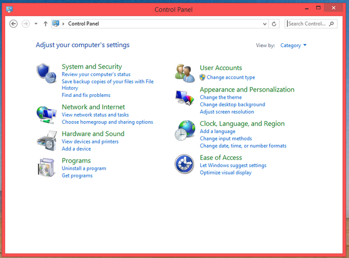Click the Network and Internet globe icon
This screenshot has height=258, width=349.
click(46, 115)
